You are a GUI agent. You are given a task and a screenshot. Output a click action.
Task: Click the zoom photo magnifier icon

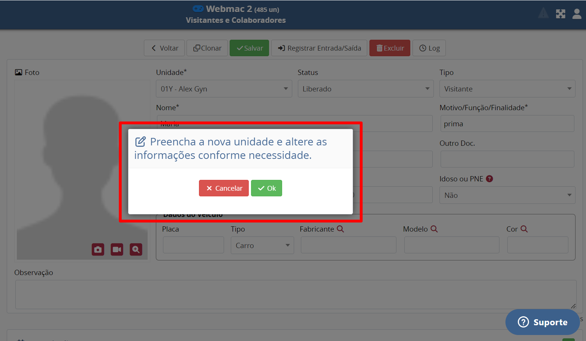point(136,250)
